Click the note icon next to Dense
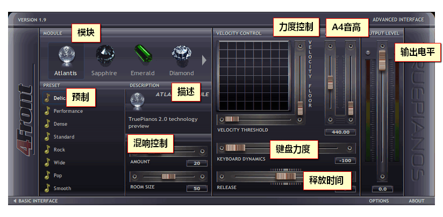This screenshot has height=217, width=443. 47,124
